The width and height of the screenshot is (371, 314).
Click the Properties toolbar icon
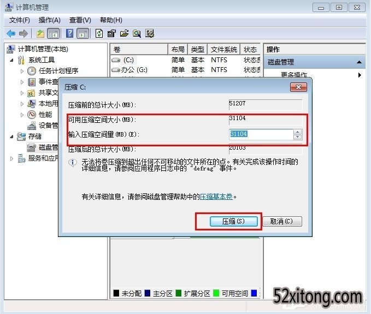point(111,33)
